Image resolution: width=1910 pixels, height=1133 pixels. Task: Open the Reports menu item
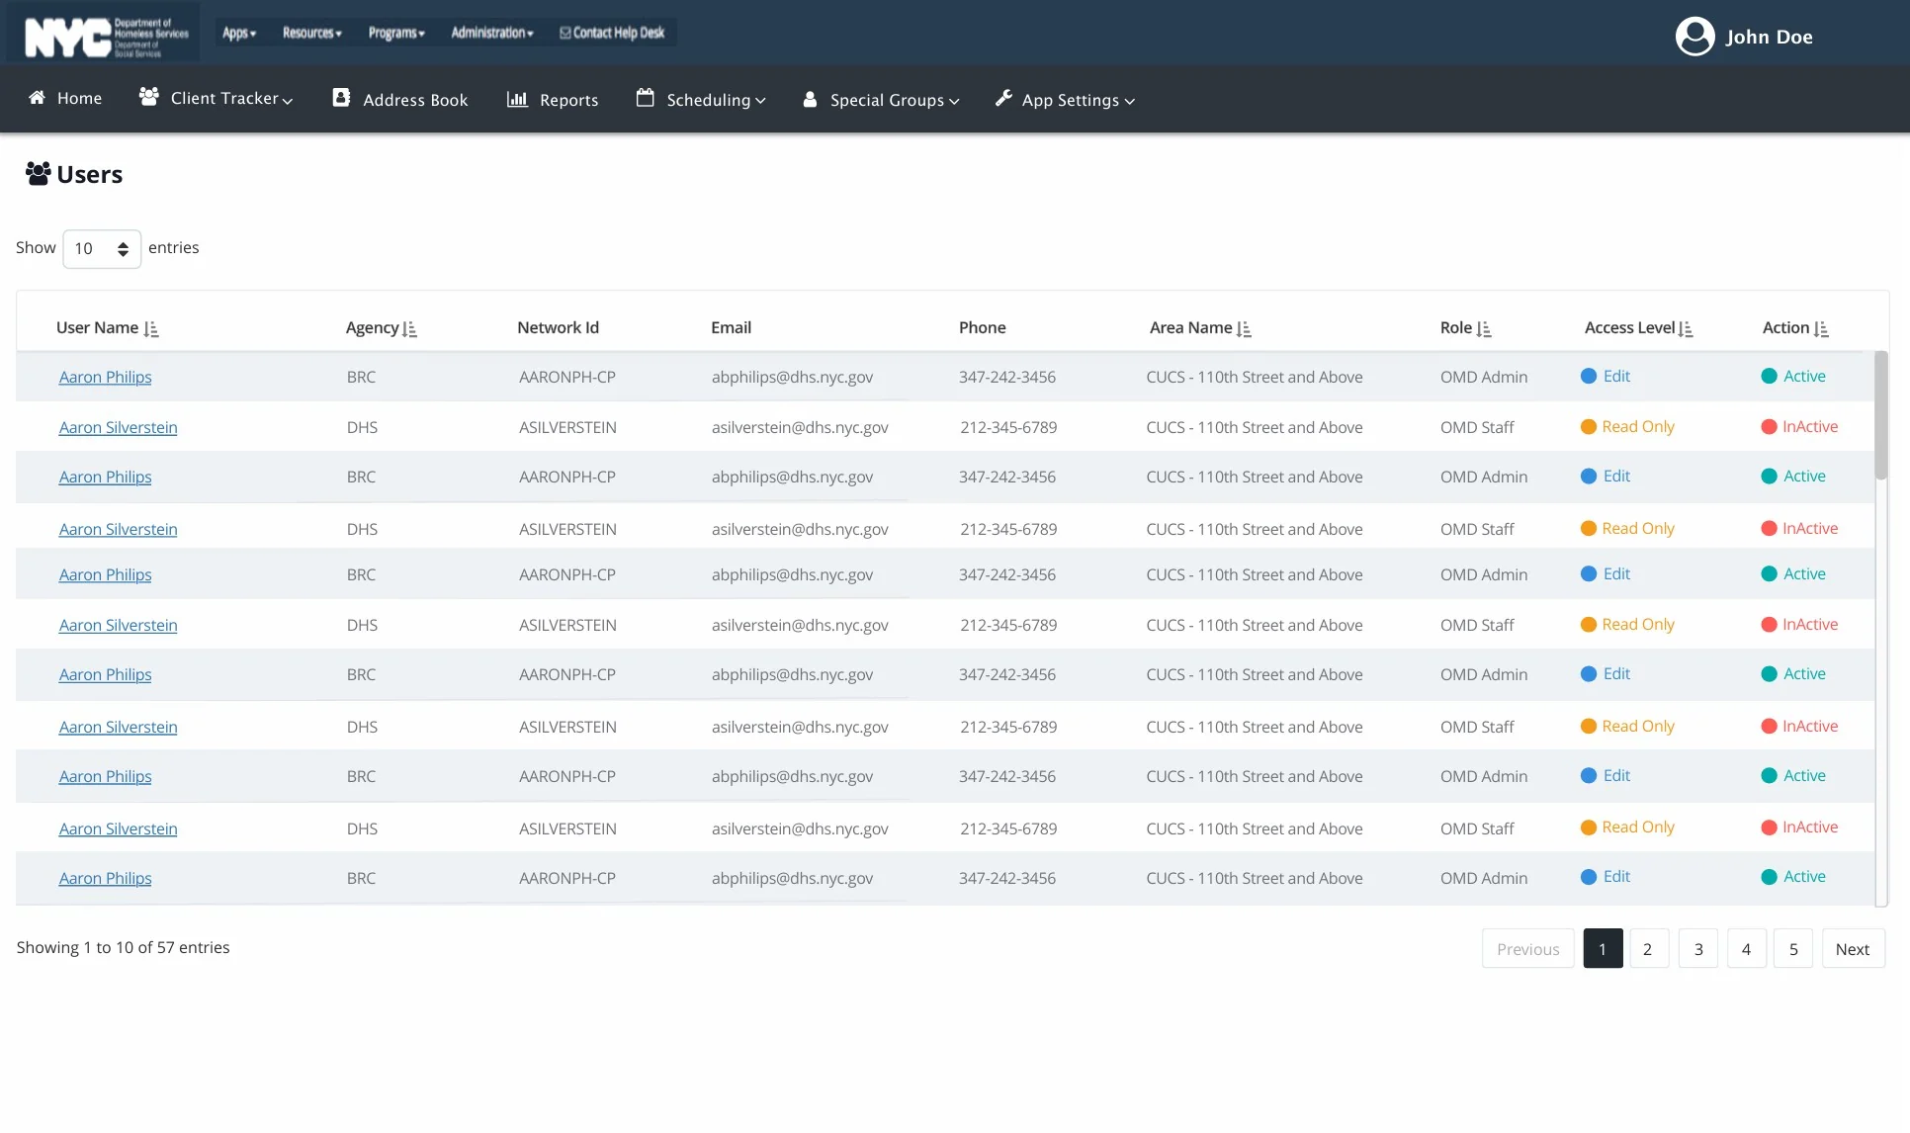click(553, 99)
